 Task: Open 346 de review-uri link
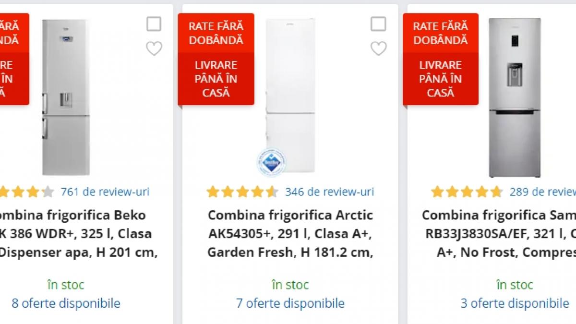tap(329, 192)
